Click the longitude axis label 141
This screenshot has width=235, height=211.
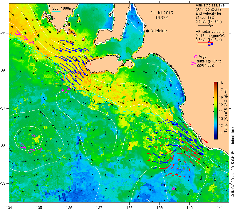220,208
